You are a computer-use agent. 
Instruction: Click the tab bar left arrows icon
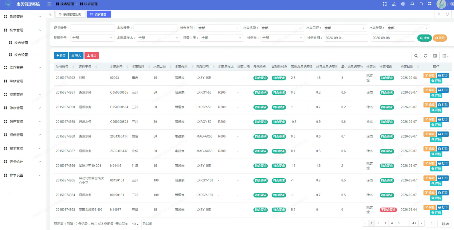point(50,14)
